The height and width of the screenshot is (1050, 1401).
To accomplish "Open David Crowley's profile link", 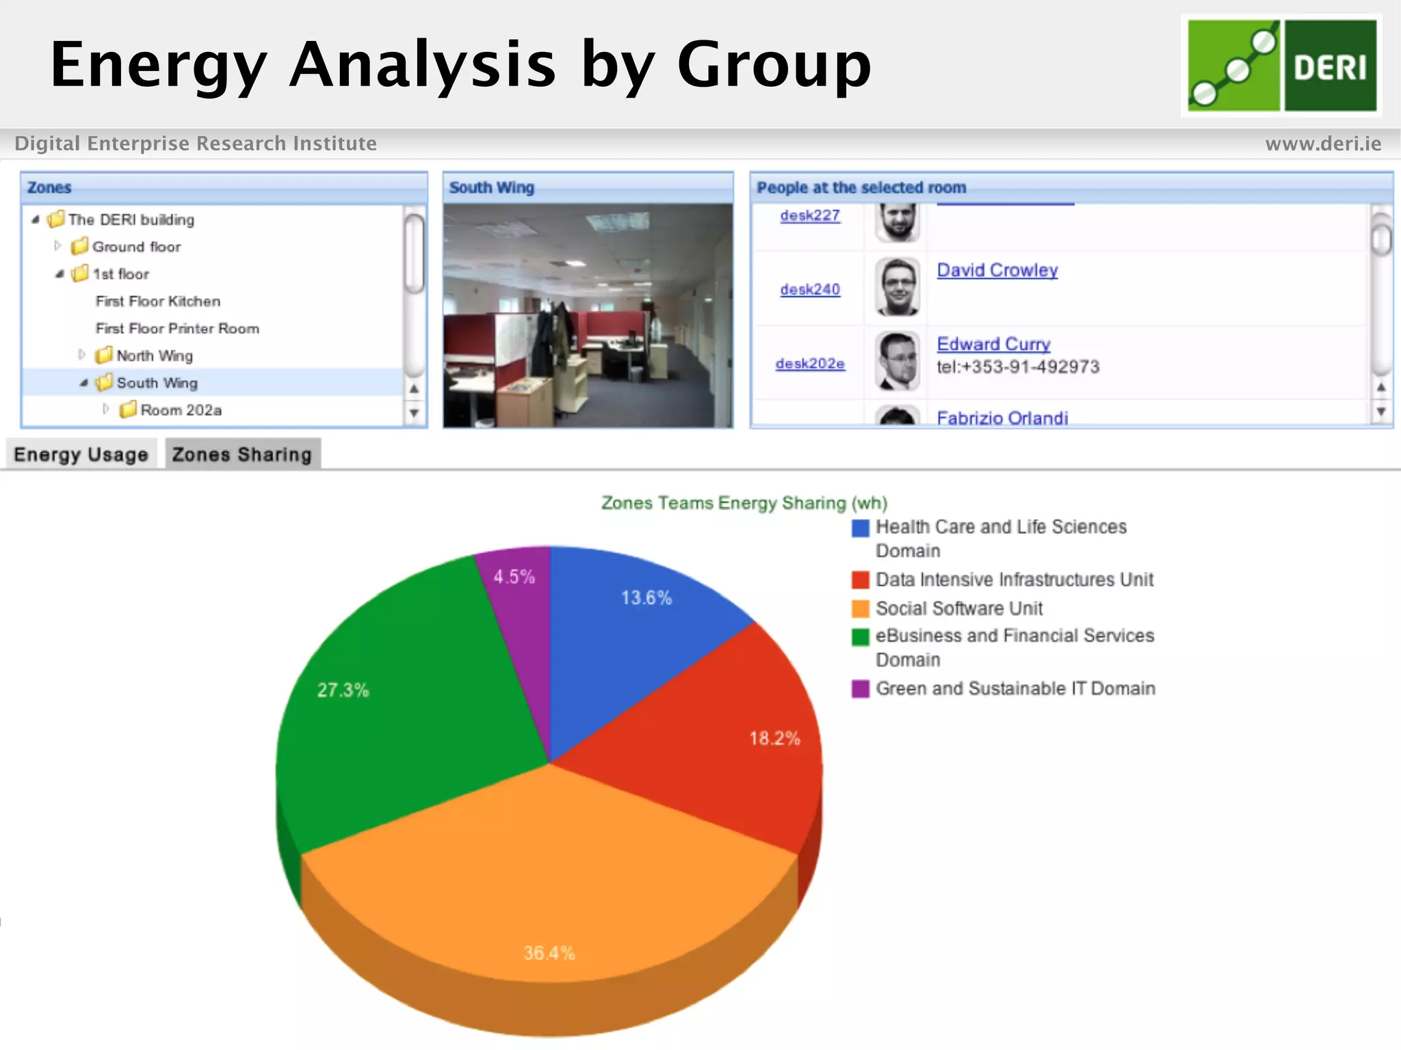I will point(997,270).
